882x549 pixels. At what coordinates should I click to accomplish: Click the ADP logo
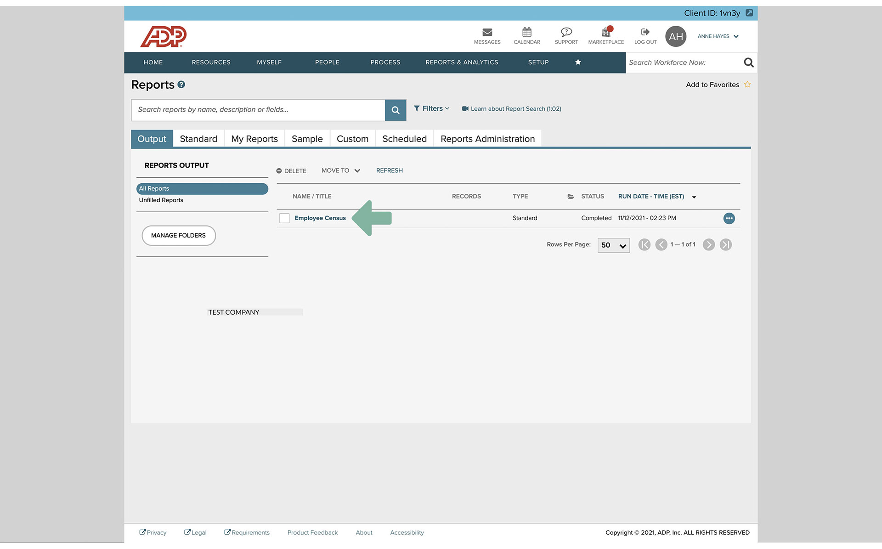[164, 36]
